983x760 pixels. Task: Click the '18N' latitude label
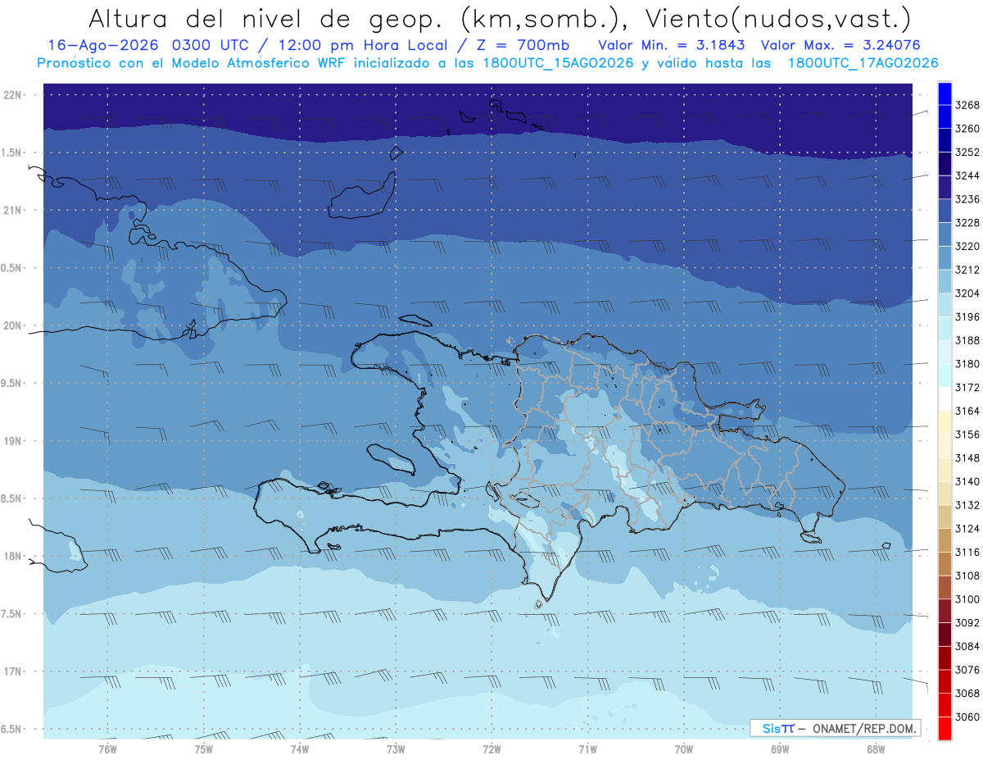point(12,556)
